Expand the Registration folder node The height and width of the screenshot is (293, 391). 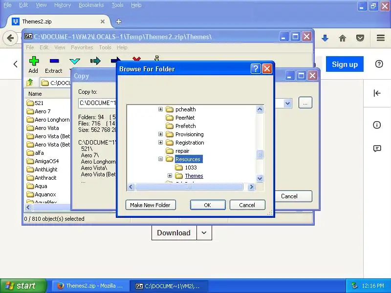[161, 142]
